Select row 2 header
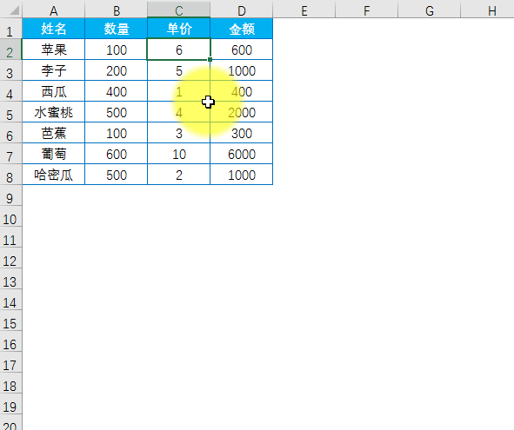The height and width of the screenshot is (430, 514). pyautogui.click(x=10, y=50)
